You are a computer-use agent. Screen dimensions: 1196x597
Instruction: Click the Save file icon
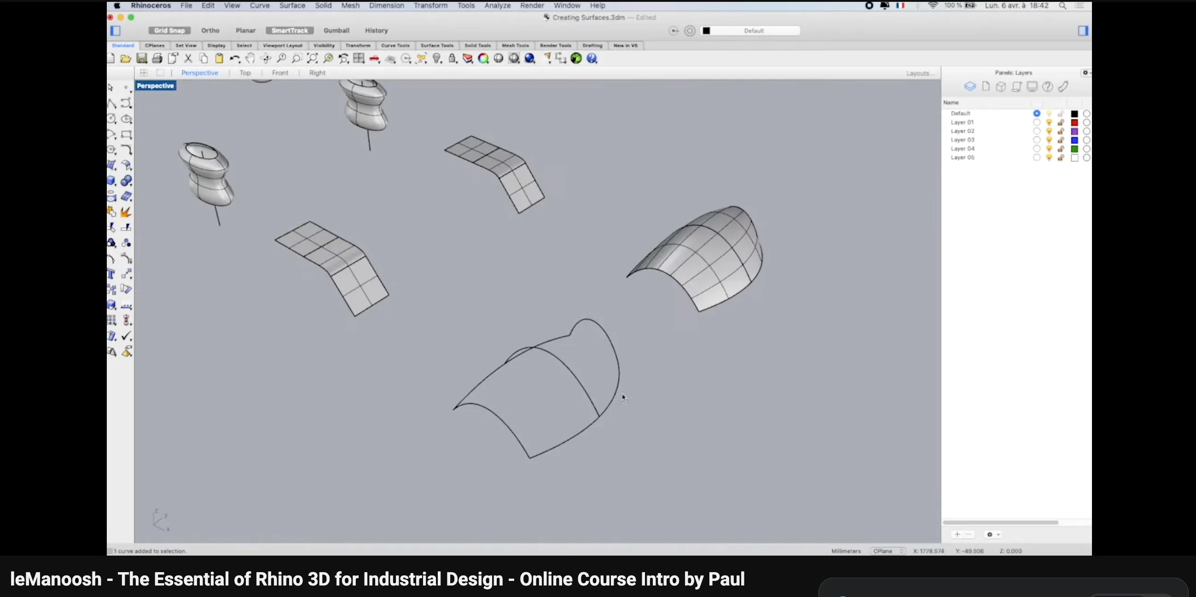[142, 58]
